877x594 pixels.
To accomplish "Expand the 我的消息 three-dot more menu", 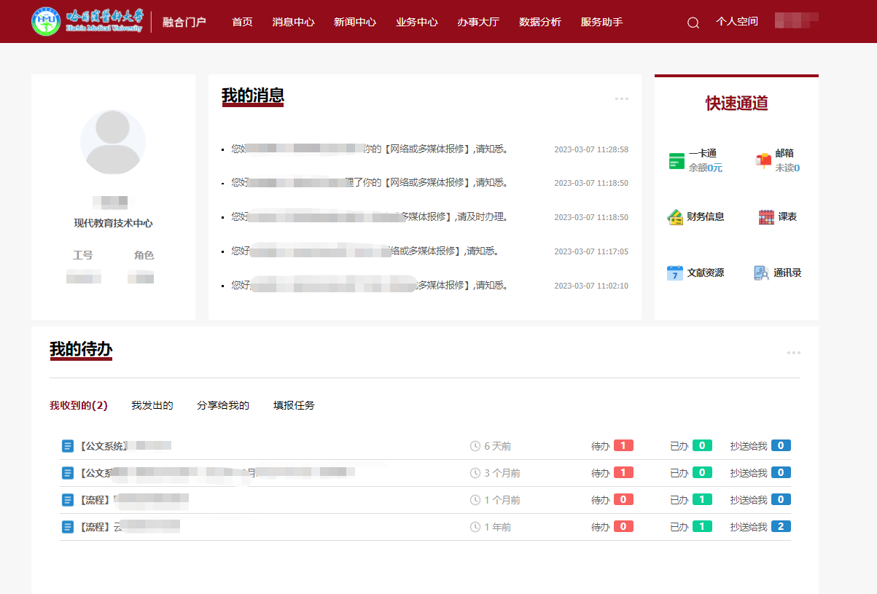I will (621, 99).
